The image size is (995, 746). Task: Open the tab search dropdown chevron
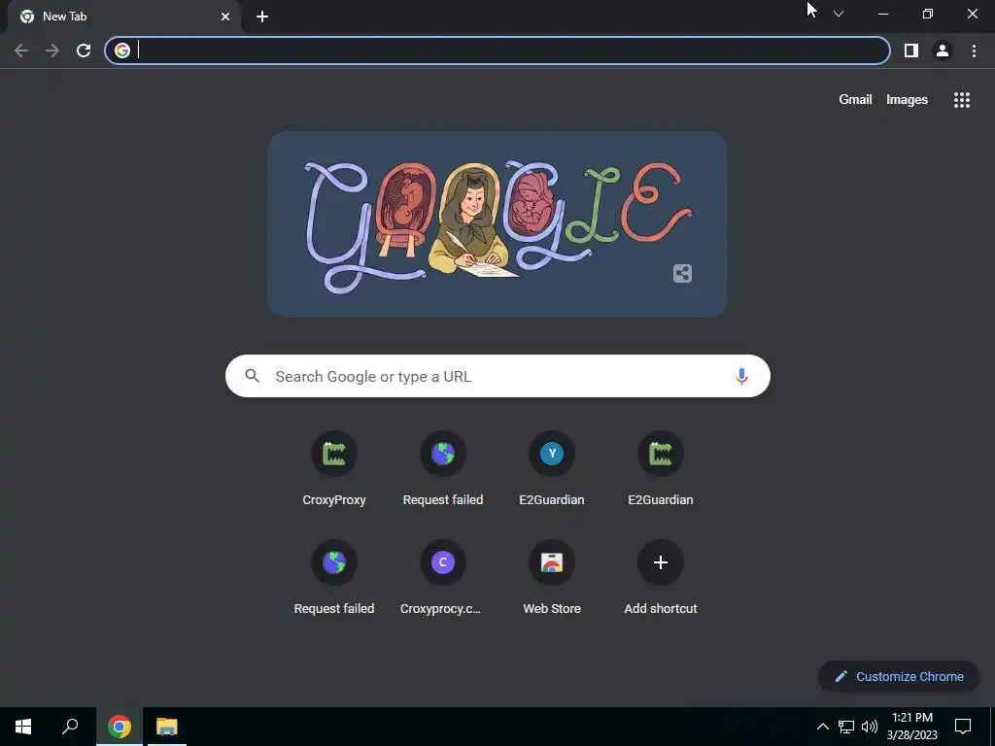coord(839,14)
